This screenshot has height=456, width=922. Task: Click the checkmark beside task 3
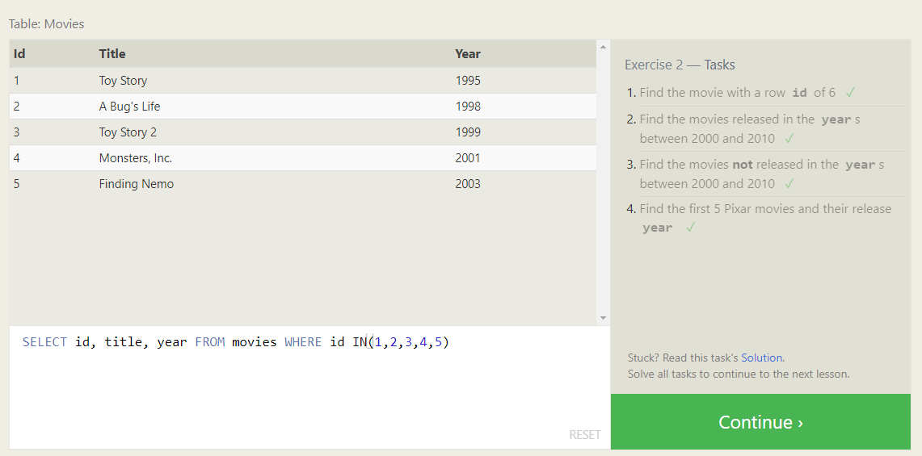coord(789,184)
